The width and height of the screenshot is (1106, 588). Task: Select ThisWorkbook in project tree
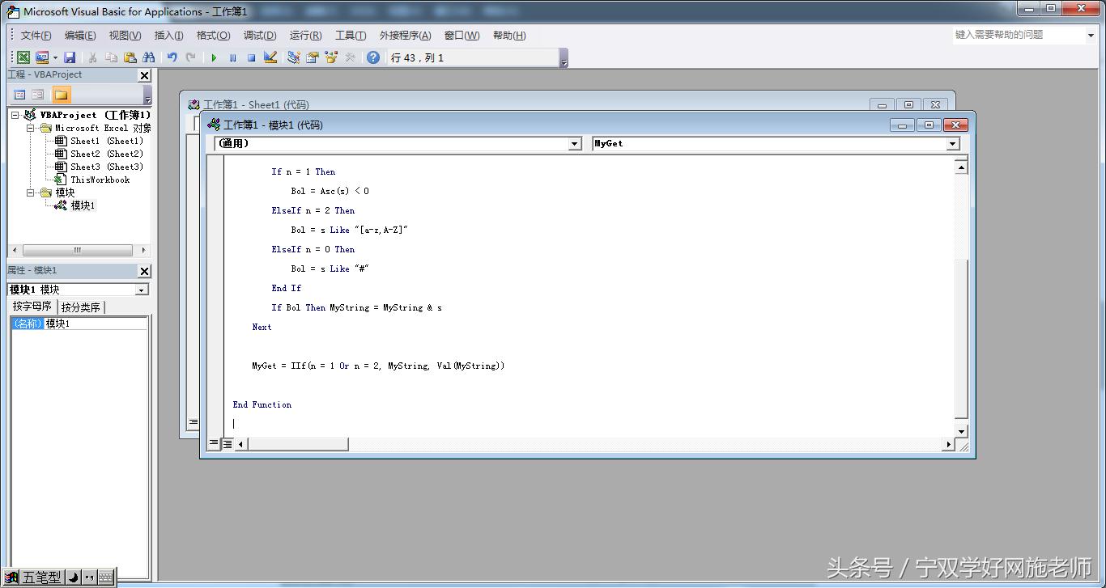[99, 180]
